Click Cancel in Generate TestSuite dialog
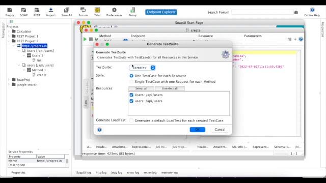This screenshot has width=326, height=183. tap(220, 130)
